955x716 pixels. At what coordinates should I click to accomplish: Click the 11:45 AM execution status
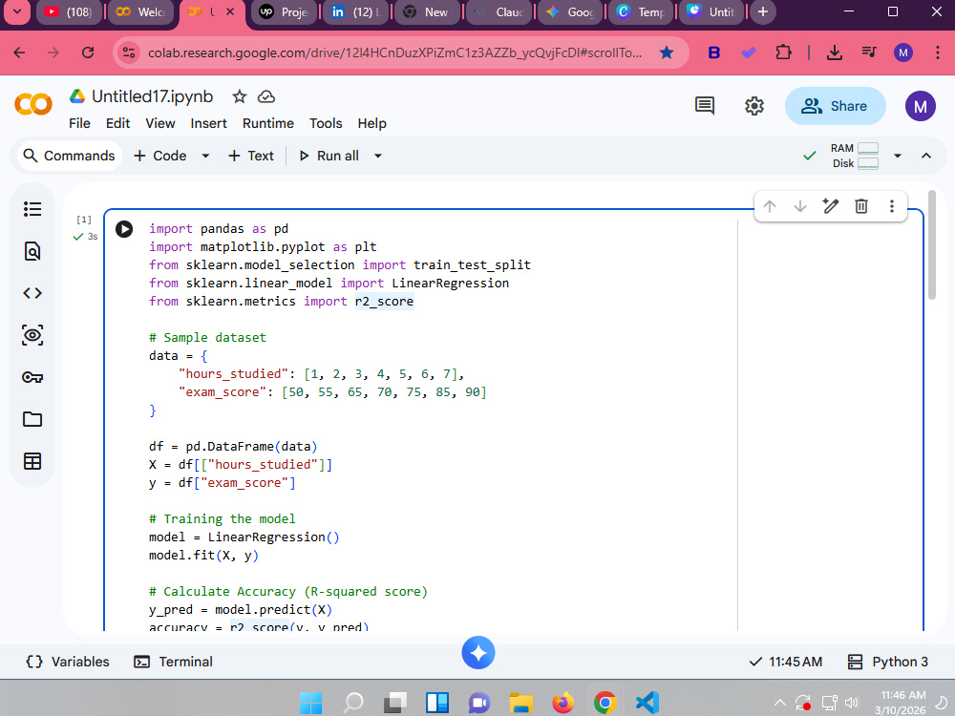785,662
